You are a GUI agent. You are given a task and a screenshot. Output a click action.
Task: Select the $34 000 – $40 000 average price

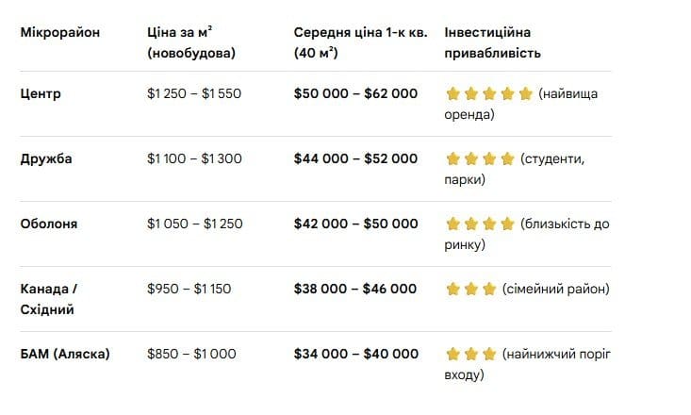(355, 354)
